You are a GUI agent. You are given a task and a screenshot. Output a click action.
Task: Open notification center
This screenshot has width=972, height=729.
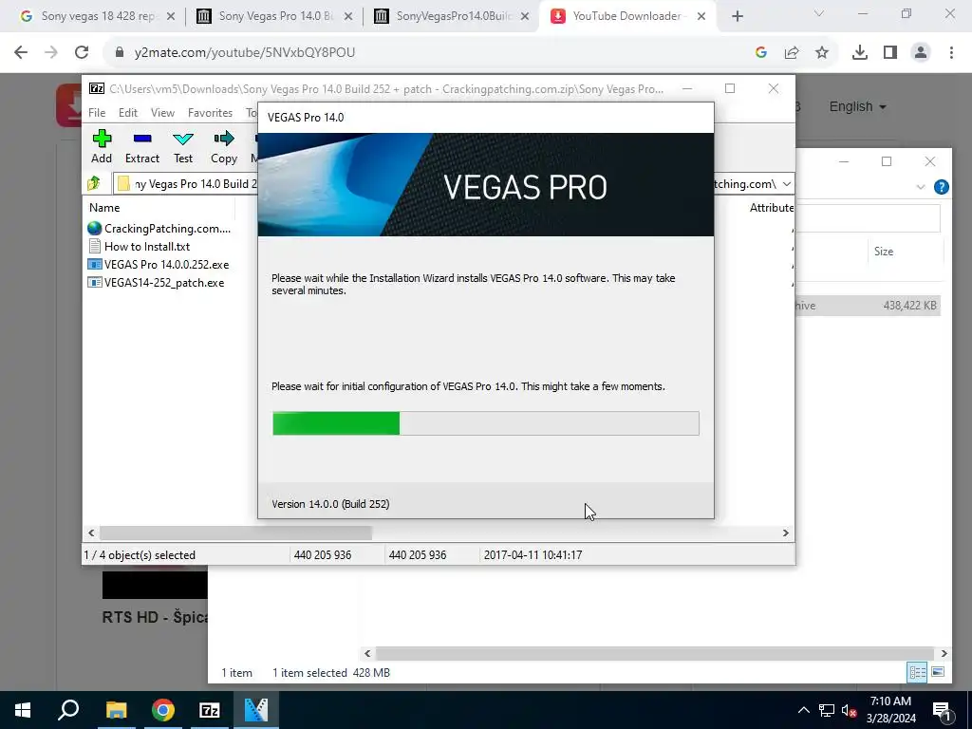tap(943, 710)
